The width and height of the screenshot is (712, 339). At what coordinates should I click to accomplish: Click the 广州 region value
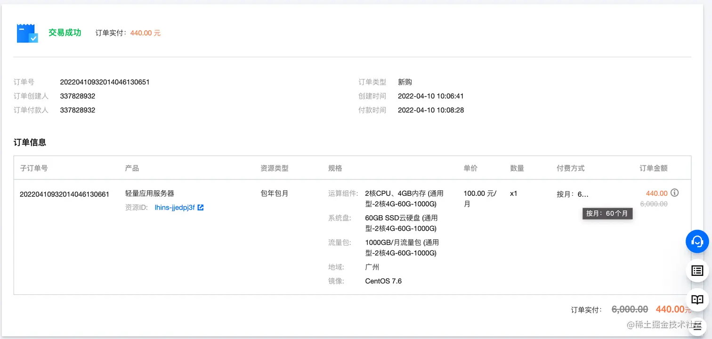coord(372,267)
